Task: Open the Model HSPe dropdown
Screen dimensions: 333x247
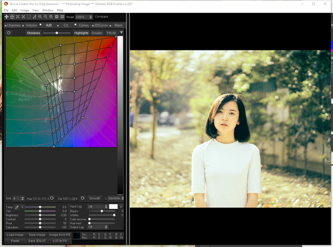Action: (84, 17)
